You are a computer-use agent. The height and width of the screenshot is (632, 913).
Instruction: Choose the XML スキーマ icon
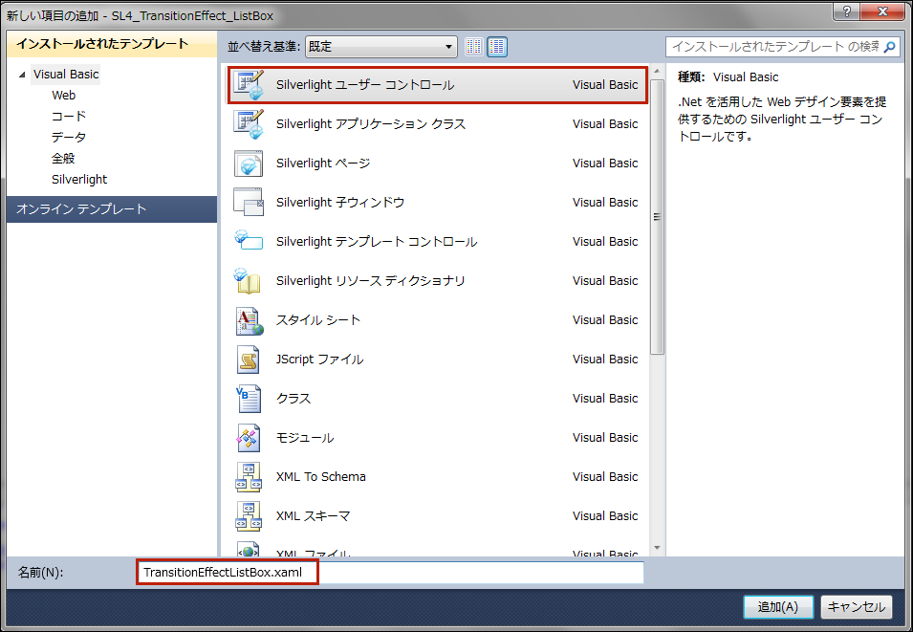point(249,516)
